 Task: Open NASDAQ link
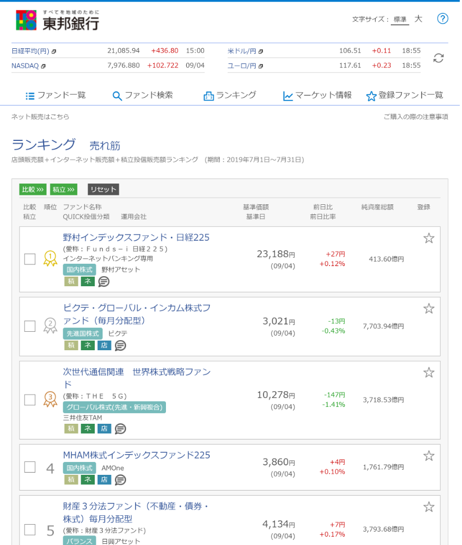pyautogui.click(x=25, y=66)
